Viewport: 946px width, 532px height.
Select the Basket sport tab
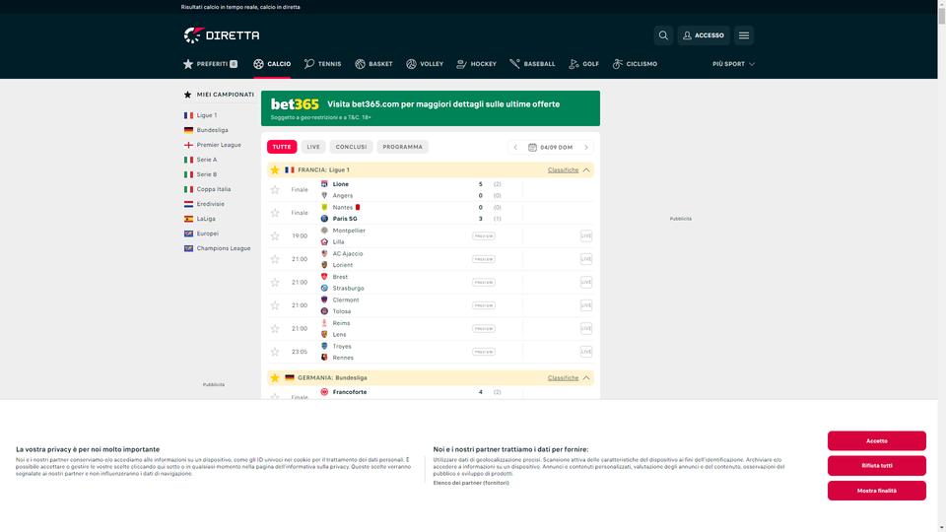373,64
